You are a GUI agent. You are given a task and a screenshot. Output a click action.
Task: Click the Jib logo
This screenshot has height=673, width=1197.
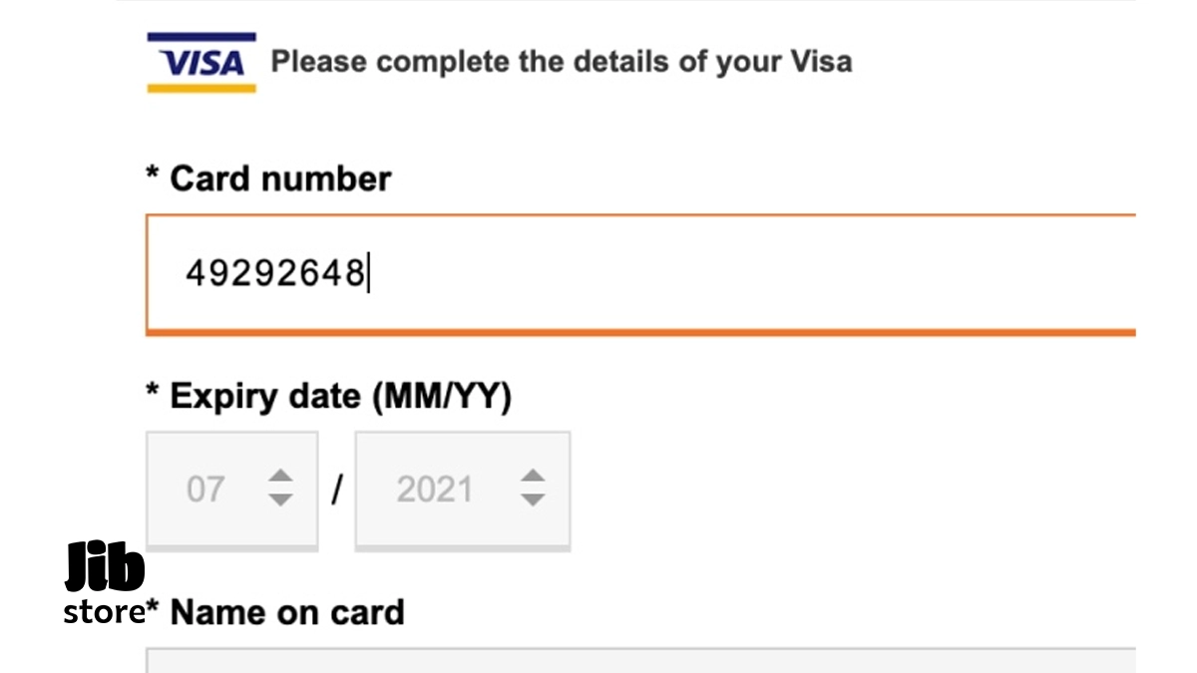(105, 568)
